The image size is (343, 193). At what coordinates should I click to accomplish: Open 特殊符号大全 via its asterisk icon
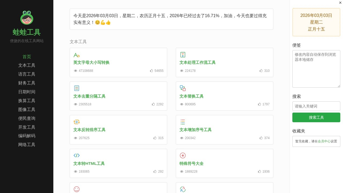(x=182, y=155)
